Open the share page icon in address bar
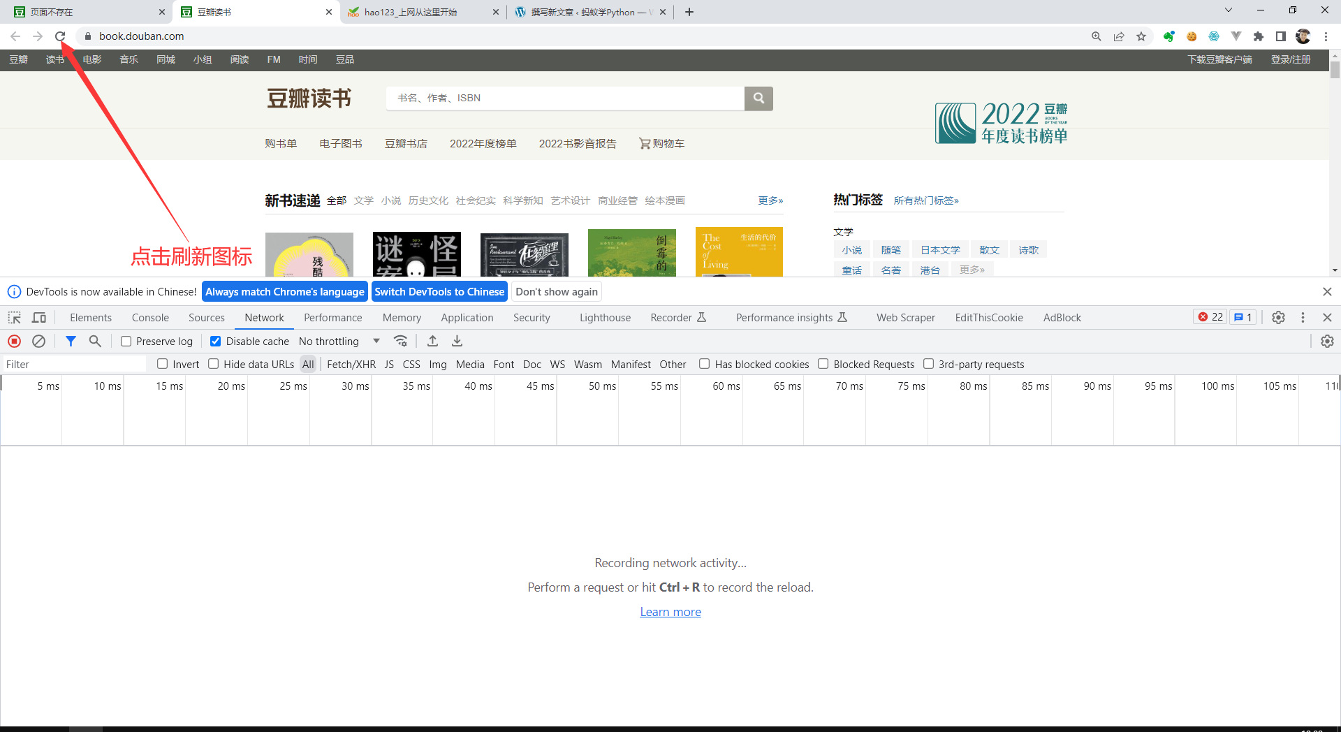This screenshot has width=1341, height=732. 1119,36
